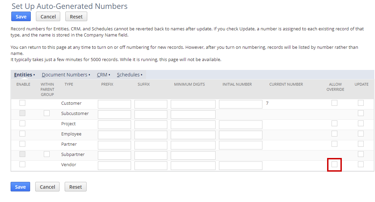Check Allow Override for Partner

334,144
